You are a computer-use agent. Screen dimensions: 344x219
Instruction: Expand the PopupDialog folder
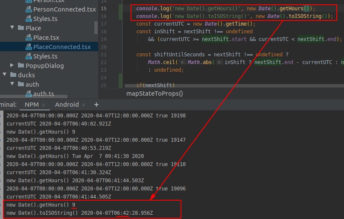point(12,65)
